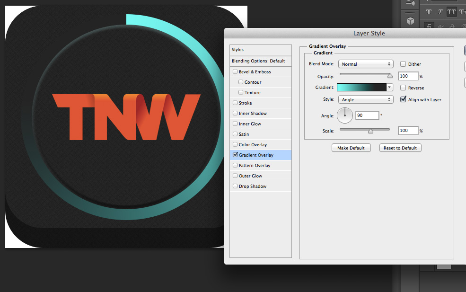
Task: Click the Opacity value field
Action: (408, 76)
